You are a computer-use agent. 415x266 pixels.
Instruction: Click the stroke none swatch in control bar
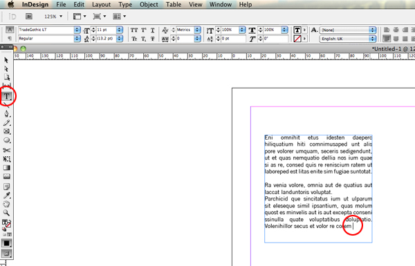(x=297, y=39)
